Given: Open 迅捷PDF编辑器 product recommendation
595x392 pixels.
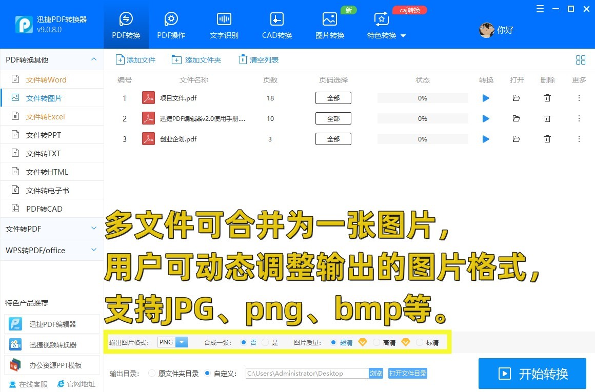Looking at the screenshot, I should pyautogui.click(x=52, y=324).
